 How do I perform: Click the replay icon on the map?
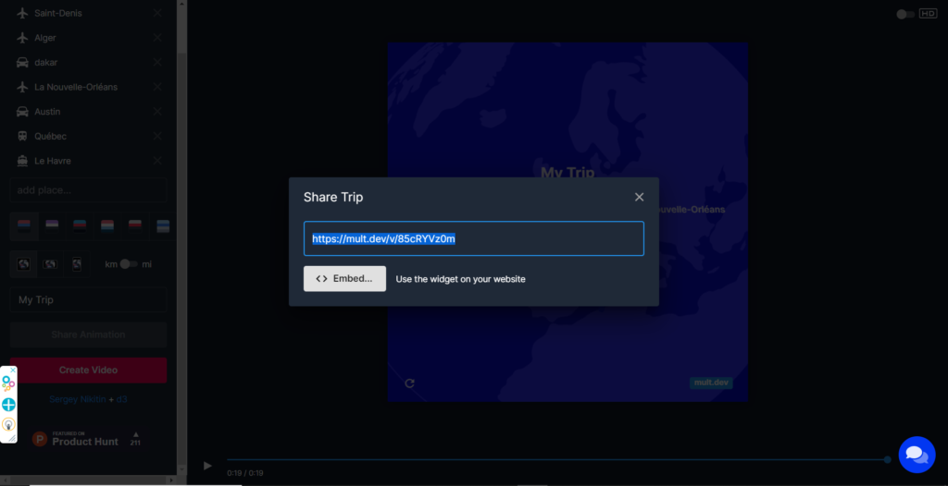(409, 383)
